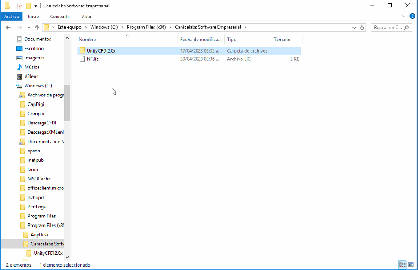Open the Compac folder in tree
418x270 pixels.
point(36,114)
